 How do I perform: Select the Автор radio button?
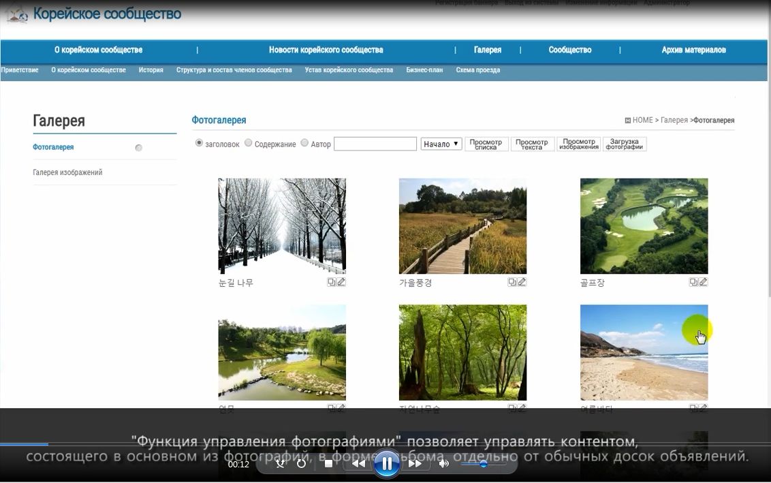click(x=304, y=143)
